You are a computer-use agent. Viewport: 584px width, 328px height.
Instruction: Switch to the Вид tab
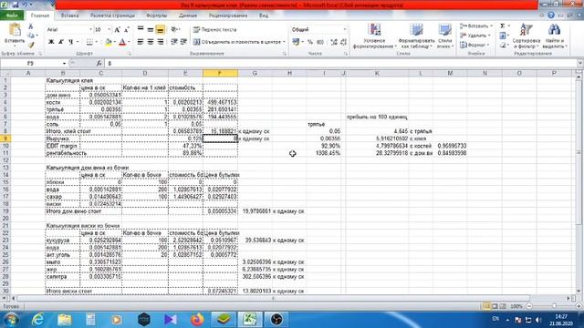click(x=264, y=15)
